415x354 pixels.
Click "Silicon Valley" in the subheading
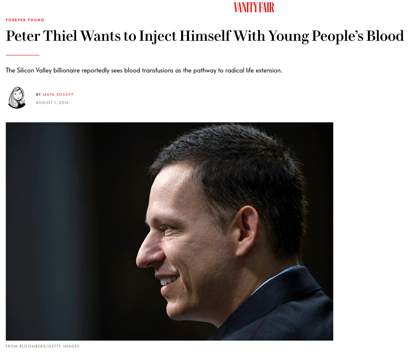click(x=34, y=70)
